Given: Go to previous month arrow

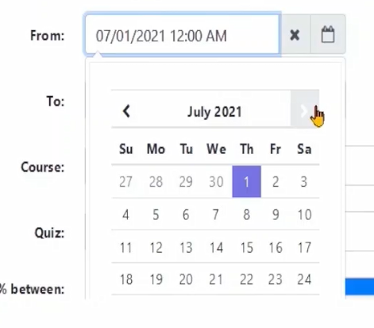Looking at the screenshot, I should tap(126, 111).
